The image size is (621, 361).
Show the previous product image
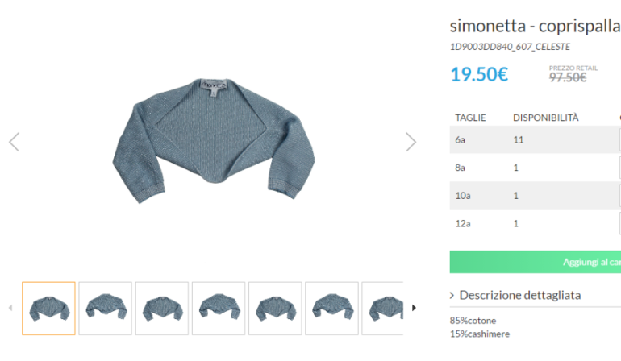14,142
